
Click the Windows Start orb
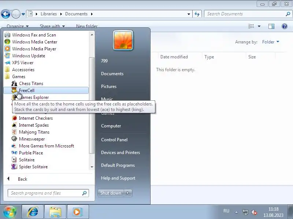pyautogui.click(x=10, y=212)
